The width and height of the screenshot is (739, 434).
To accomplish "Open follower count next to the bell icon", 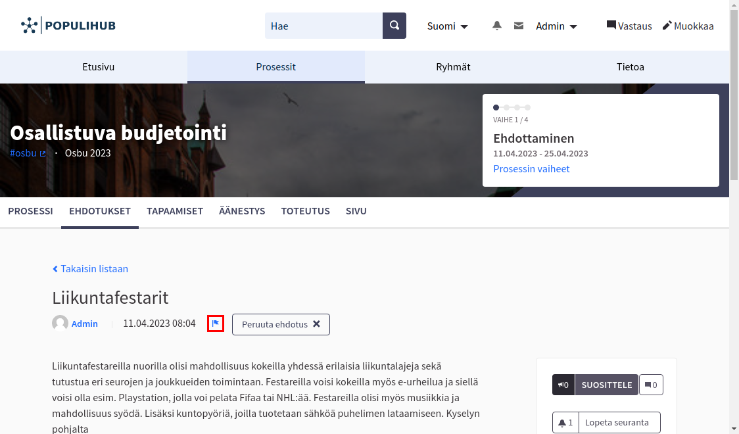I will pyautogui.click(x=565, y=422).
